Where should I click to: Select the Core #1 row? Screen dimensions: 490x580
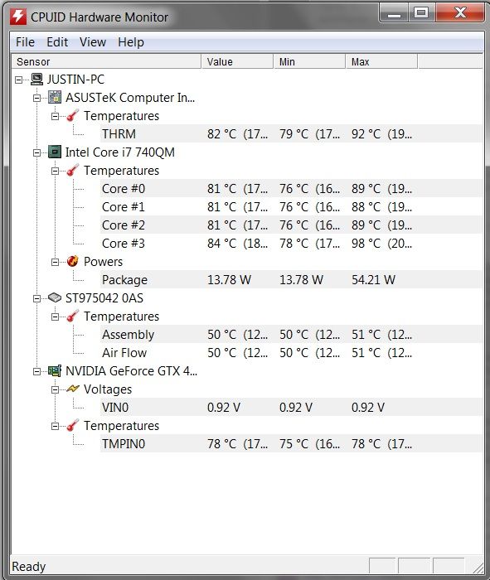(x=291, y=207)
